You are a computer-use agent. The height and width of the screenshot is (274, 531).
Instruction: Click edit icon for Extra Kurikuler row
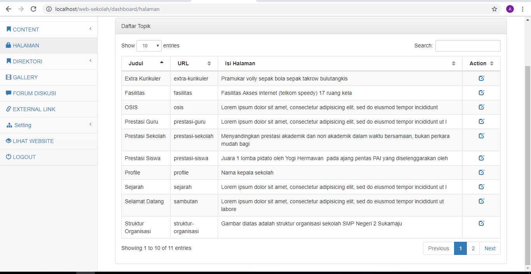click(481, 79)
